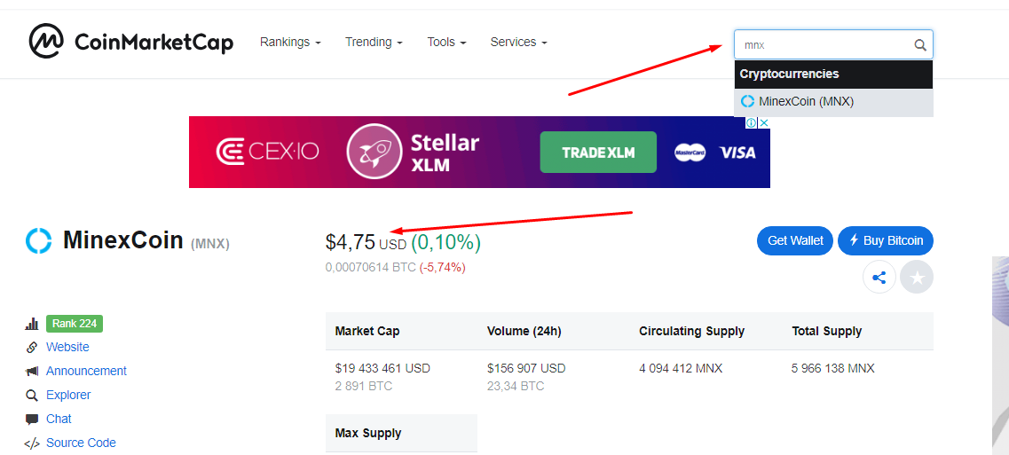
Task: Toggle the star watchlist button
Action: pyautogui.click(x=917, y=278)
